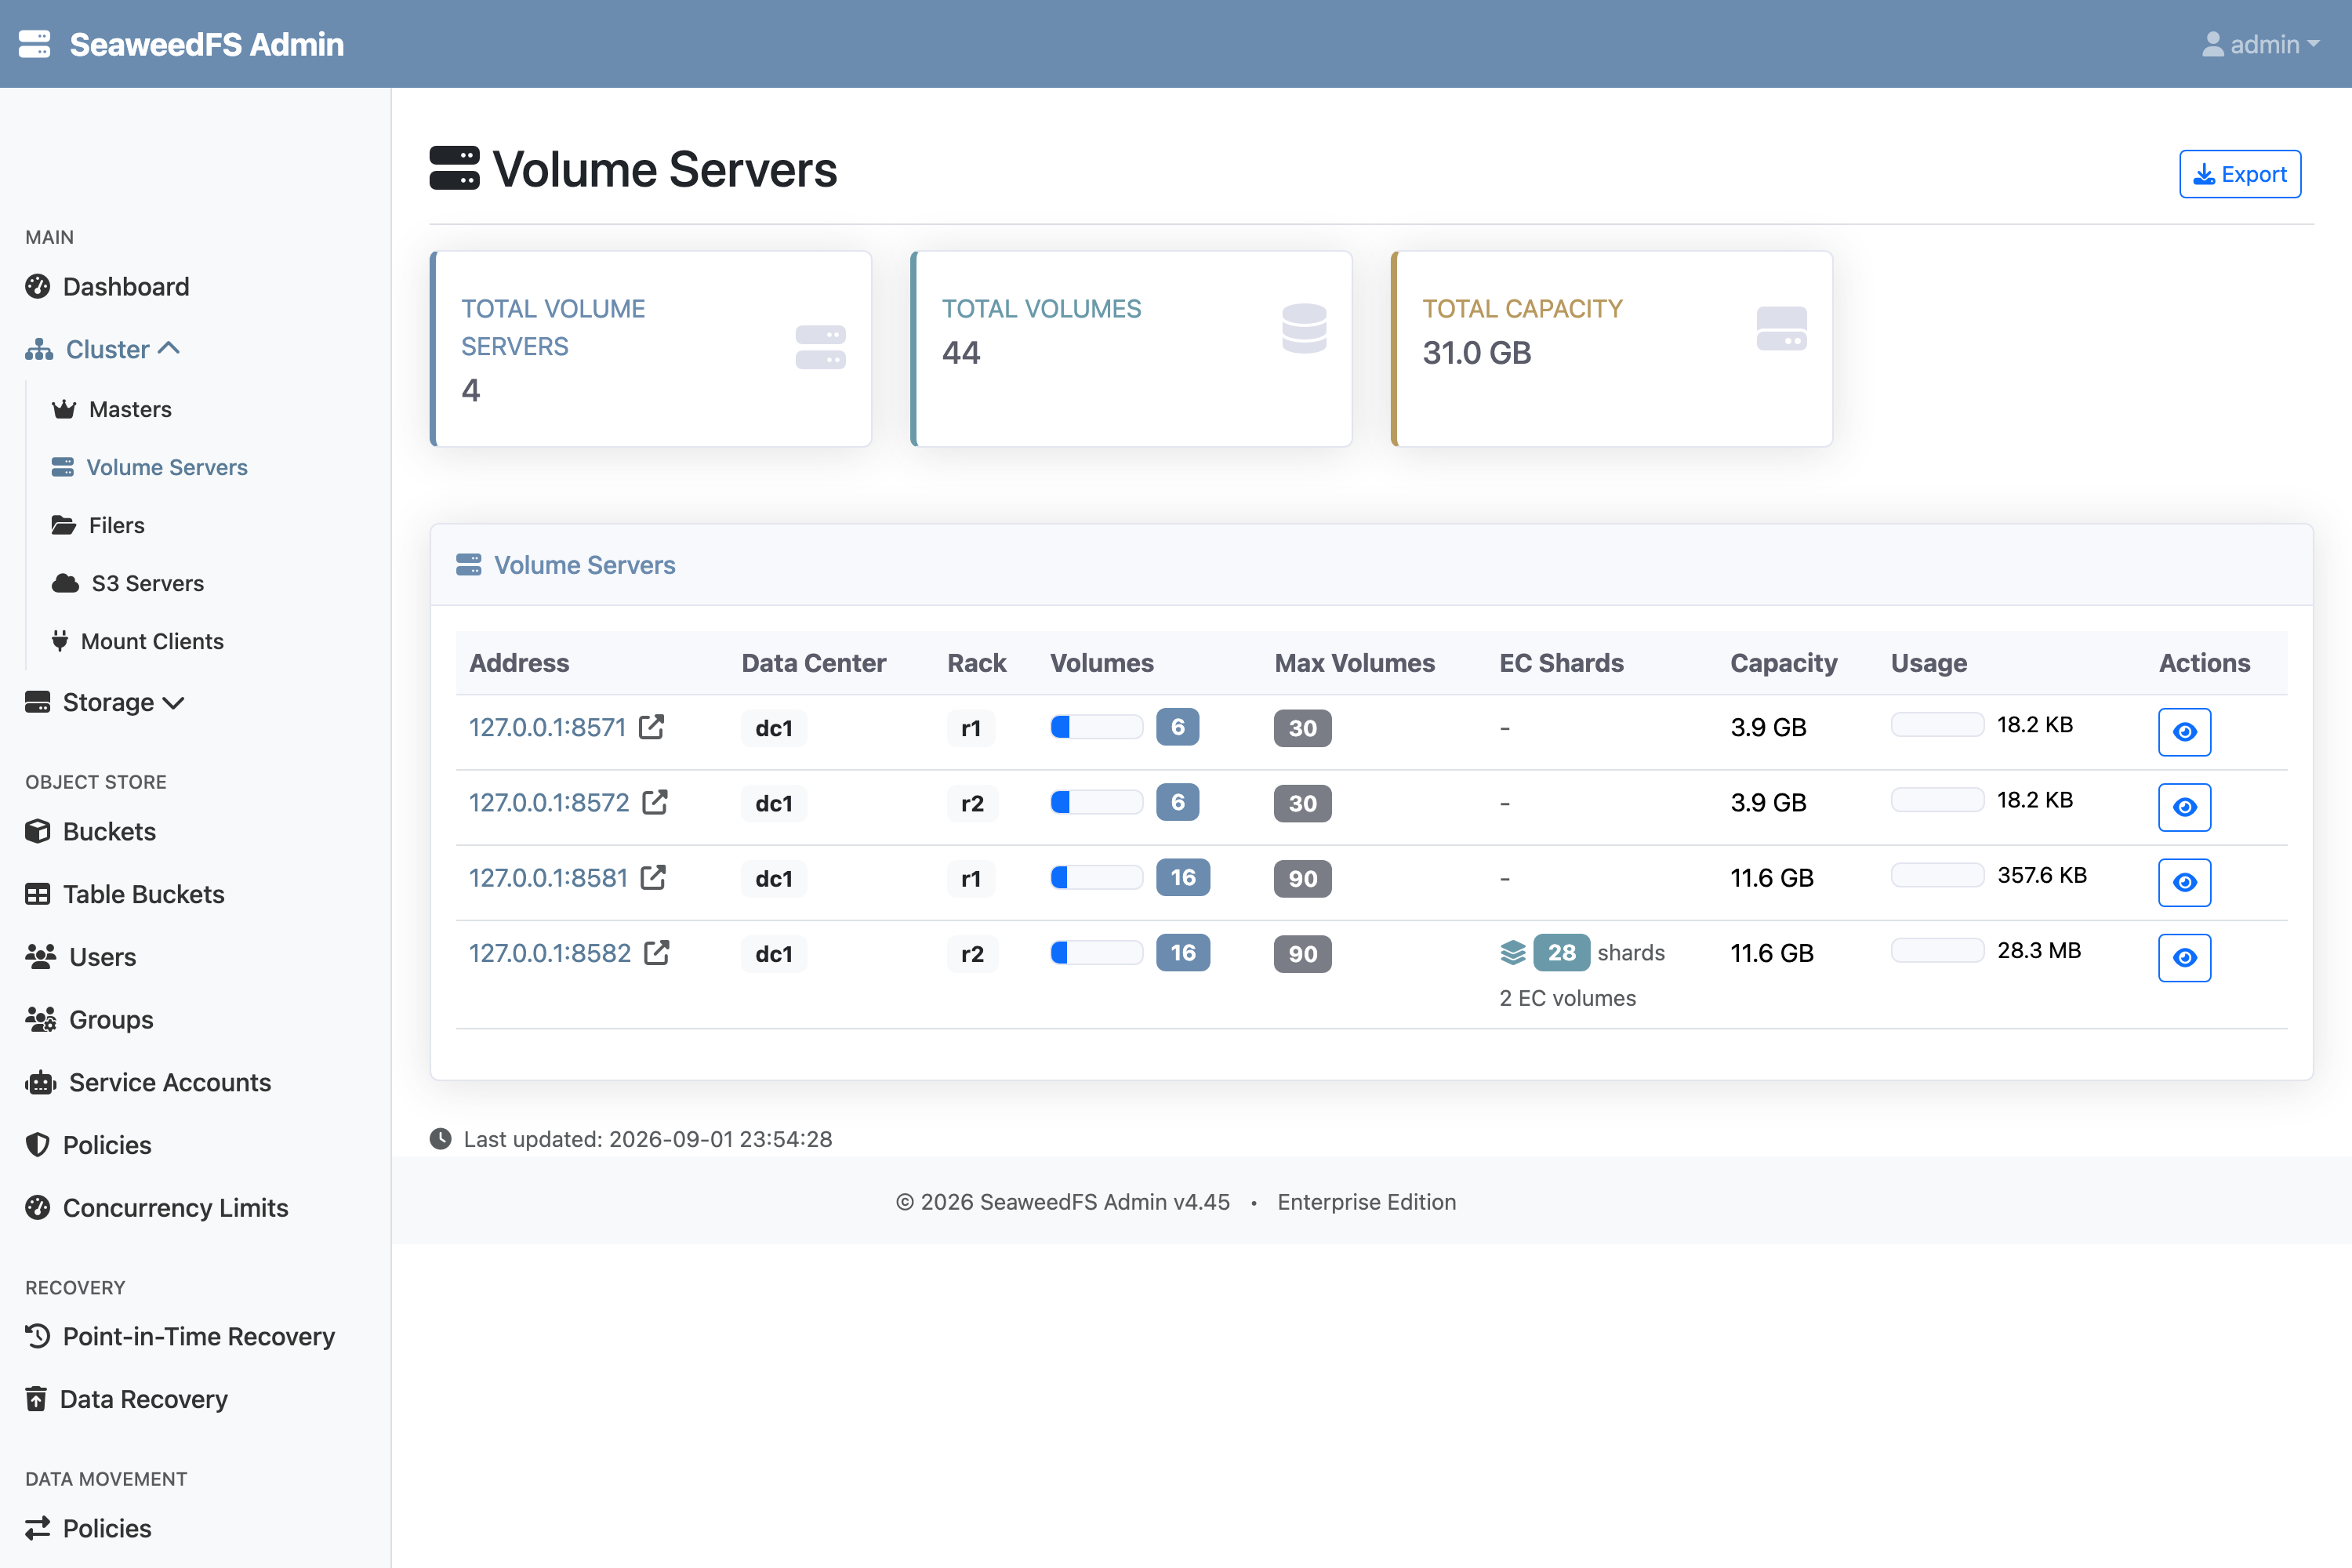The image size is (2352, 1568).
Task: Click external link icon for 127.0.0.1:8582
Action: (657, 951)
